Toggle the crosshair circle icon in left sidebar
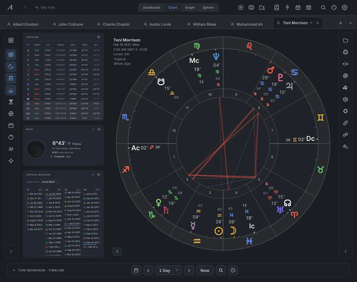The height and width of the screenshot is (282, 357). coord(11,114)
